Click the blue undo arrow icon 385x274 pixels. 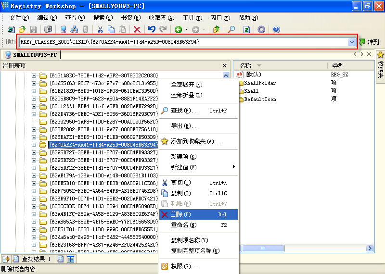pyautogui.click(x=152, y=29)
